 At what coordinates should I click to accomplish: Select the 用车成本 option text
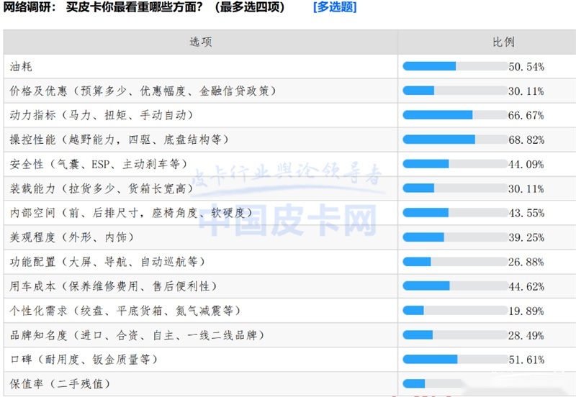click(x=113, y=286)
